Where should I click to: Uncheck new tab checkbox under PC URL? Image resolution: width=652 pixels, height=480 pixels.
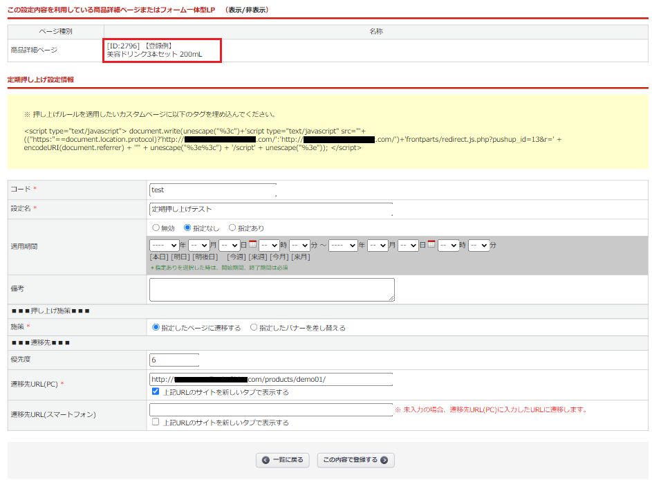point(156,391)
